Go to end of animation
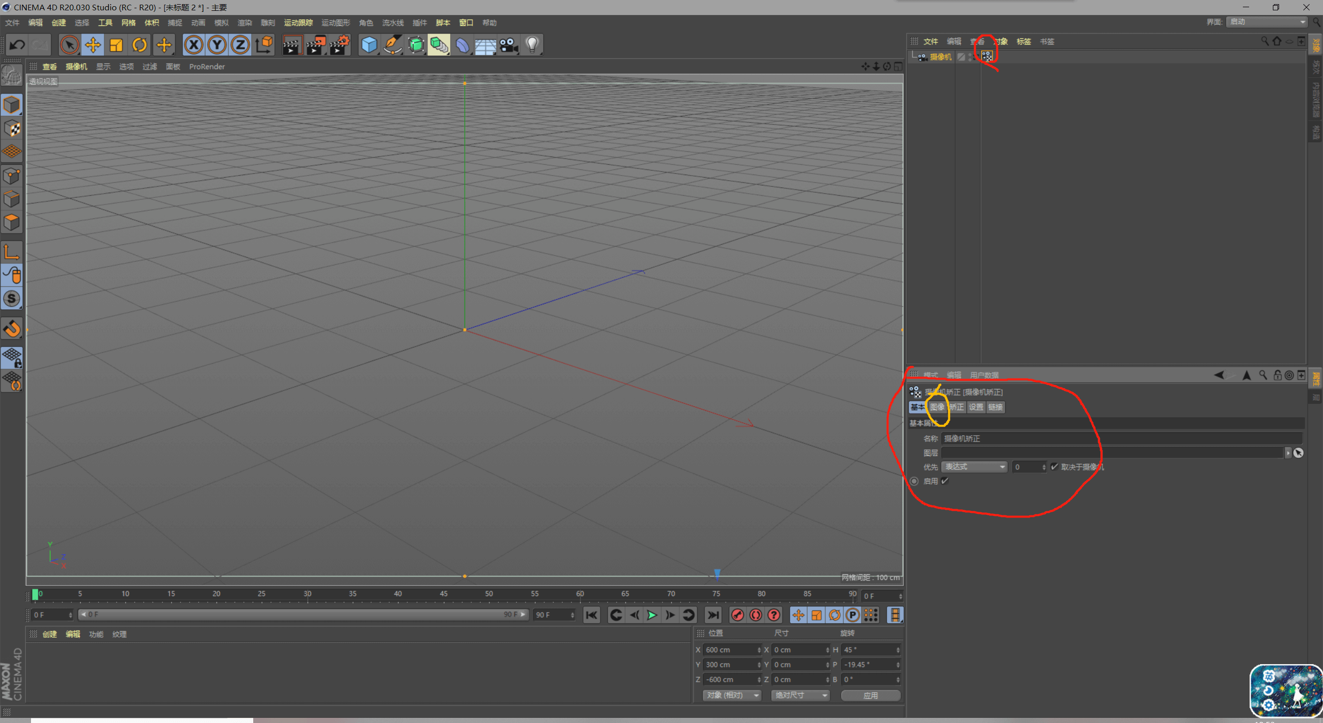The width and height of the screenshot is (1323, 723). pyautogui.click(x=713, y=615)
